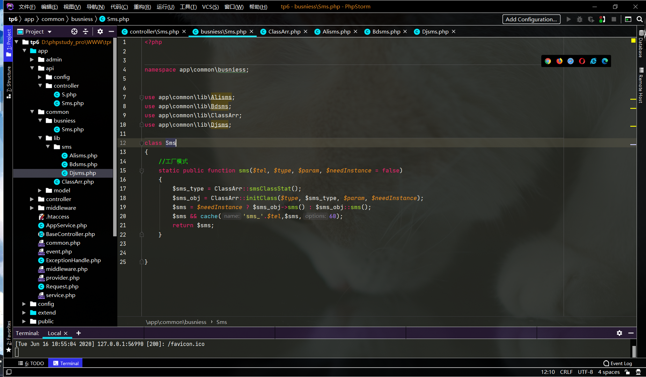The width and height of the screenshot is (646, 377).
Task: Select Bdsms.php in project tree
Action: tap(83, 164)
